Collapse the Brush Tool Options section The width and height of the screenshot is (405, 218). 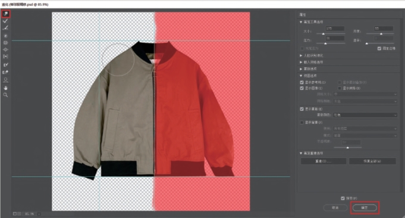click(301, 22)
